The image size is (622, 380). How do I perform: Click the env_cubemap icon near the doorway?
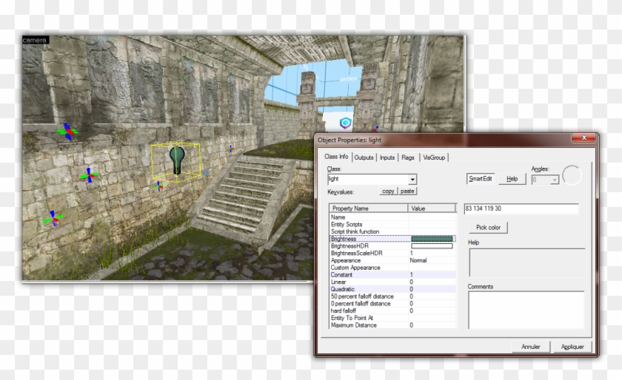(344, 123)
